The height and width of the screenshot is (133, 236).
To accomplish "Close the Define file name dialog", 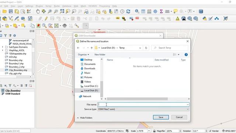I will (188, 41).
